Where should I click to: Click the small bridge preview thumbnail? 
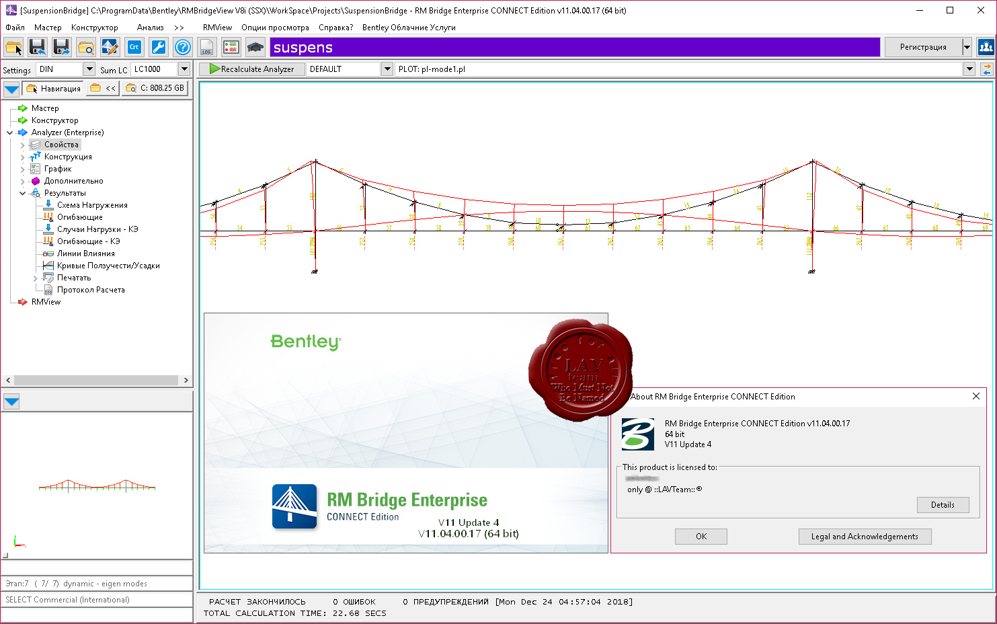click(x=97, y=485)
